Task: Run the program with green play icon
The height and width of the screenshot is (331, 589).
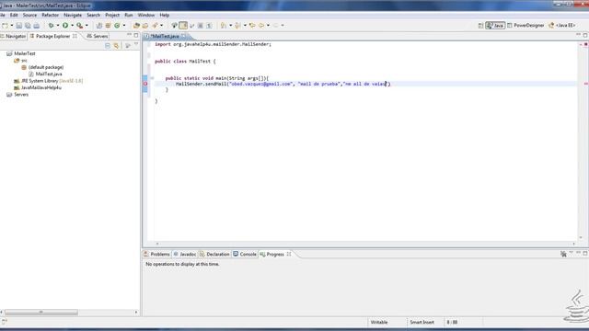Action: tap(65, 25)
